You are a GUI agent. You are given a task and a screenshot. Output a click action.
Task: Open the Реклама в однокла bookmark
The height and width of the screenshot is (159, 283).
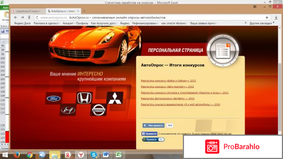coord(47,24)
